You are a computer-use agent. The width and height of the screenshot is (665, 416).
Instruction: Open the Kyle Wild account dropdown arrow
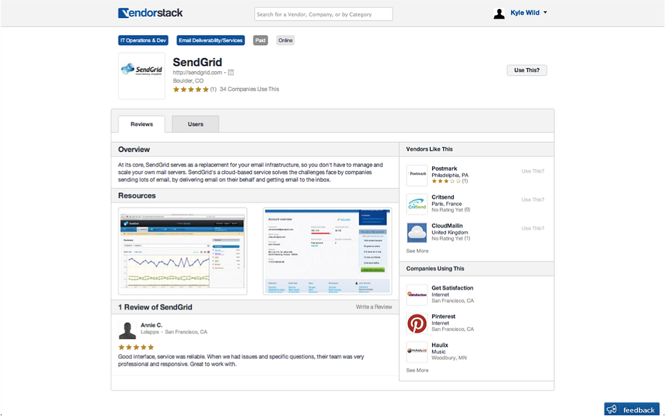pos(545,12)
